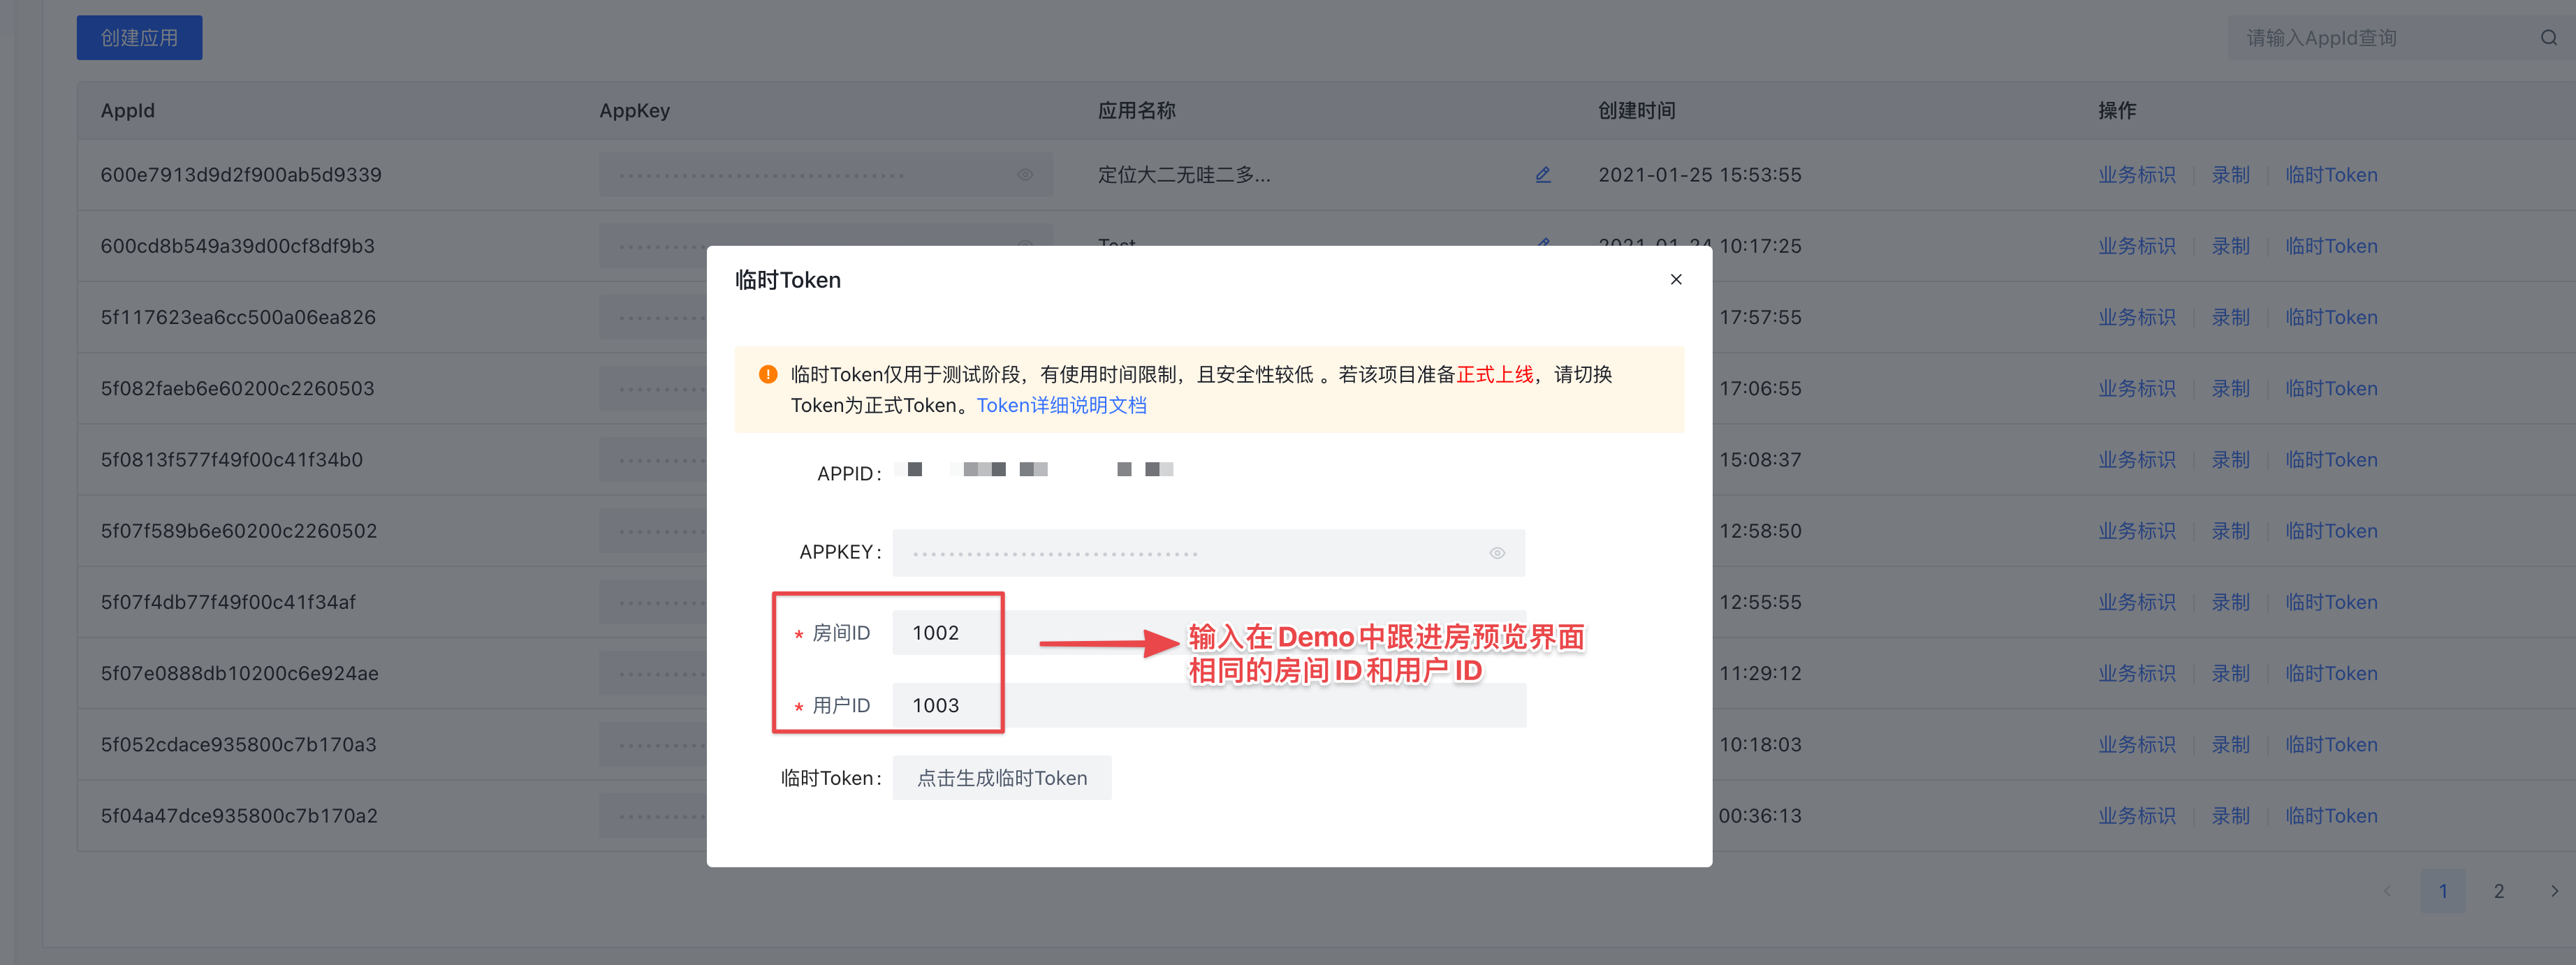Show AppKey for 600e7913d9d2f900ab5d9339 row

[x=1025, y=175]
